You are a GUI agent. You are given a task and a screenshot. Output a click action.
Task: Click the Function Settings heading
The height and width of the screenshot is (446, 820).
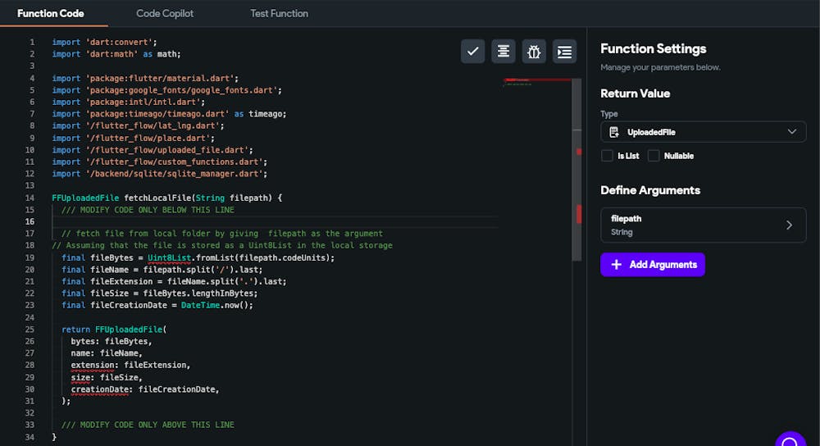[x=654, y=48]
